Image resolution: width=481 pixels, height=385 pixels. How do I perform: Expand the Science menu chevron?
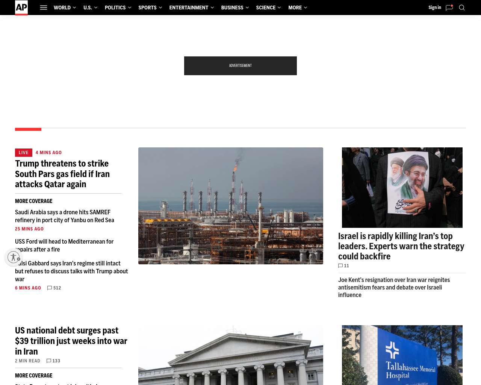[279, 8]
